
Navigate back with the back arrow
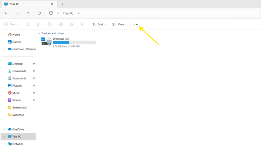tap(6, 13)
